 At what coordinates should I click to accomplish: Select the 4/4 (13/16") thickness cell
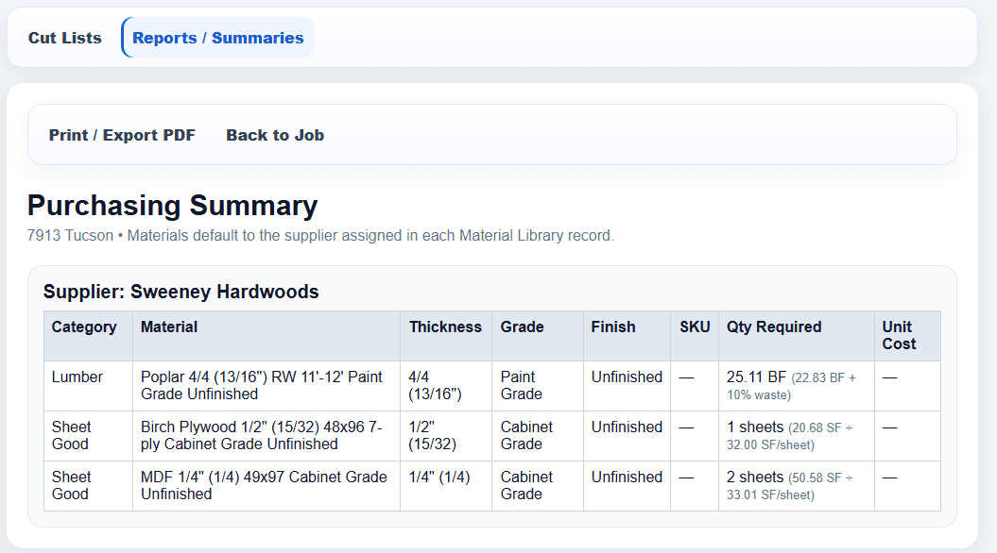(x=446, y=386)
